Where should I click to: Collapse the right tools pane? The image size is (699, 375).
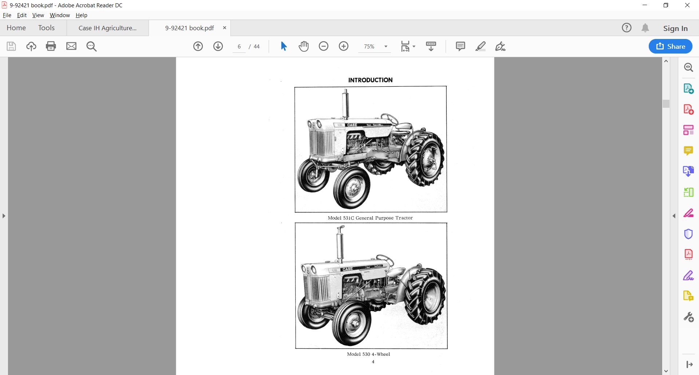[674, 216]
